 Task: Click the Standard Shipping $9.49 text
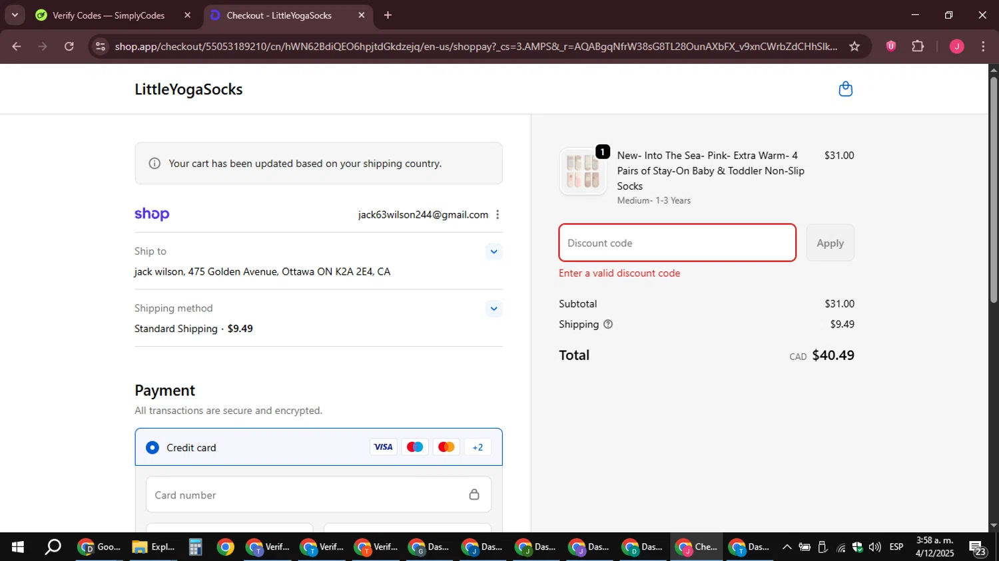point(194,329)
